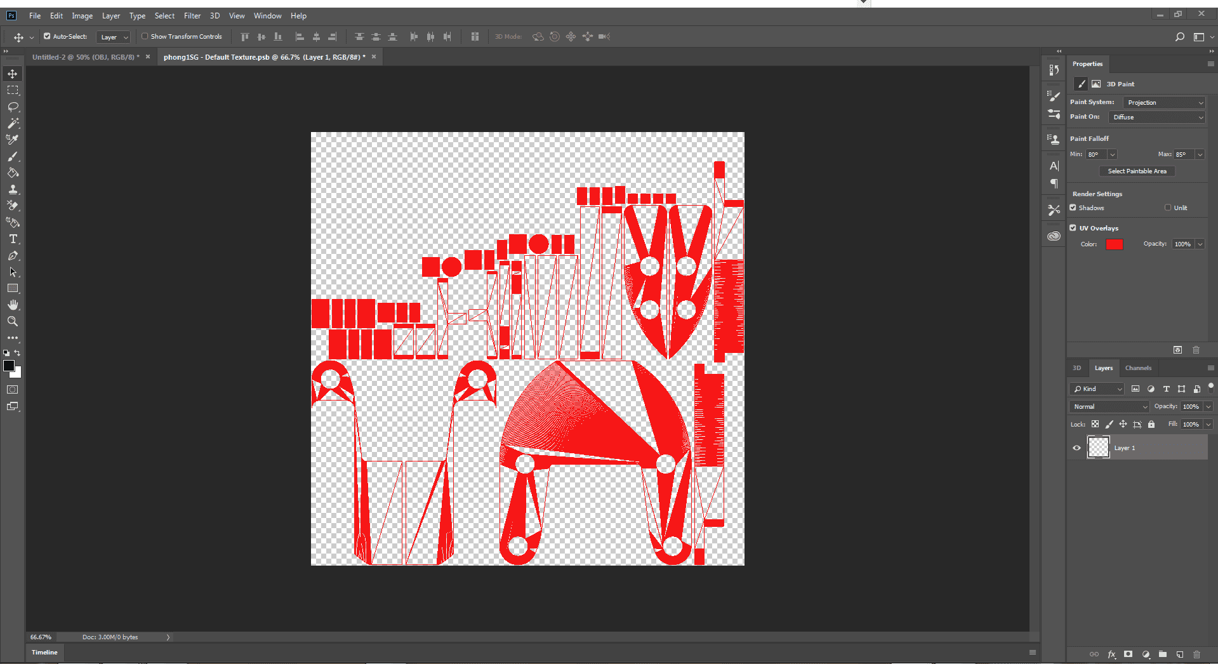Click Lock all padlock icon
Viewport: 1218px width, 664px height.
coord(1151,424)
